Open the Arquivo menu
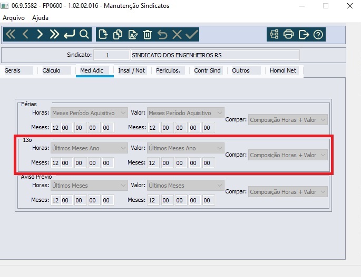Viewport: 361px width, 277px height. [x=14, y=18]
